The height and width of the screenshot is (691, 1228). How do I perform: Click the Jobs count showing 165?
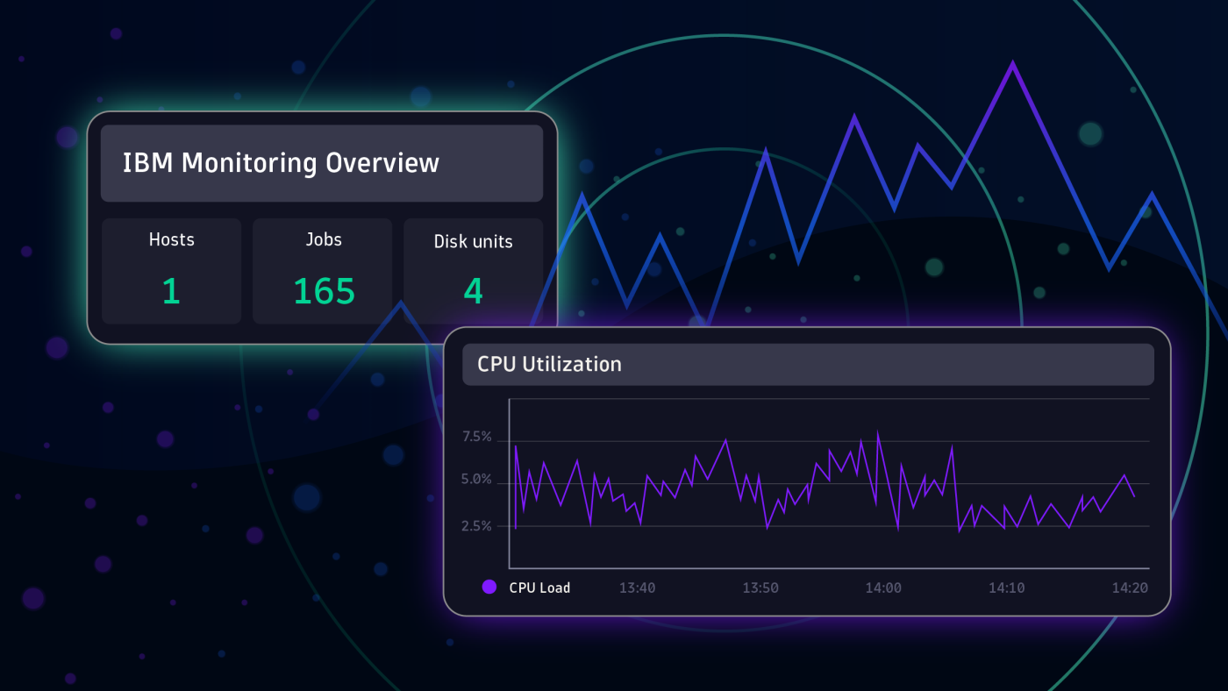pyautogui.click(x=322, y=290)
